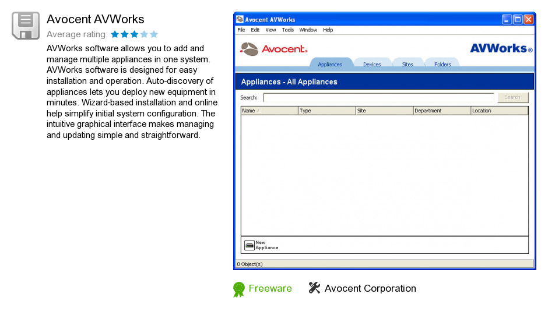Click the Search button
The width and height of the screenshot is (548, 315).
(x=512, y=97)
